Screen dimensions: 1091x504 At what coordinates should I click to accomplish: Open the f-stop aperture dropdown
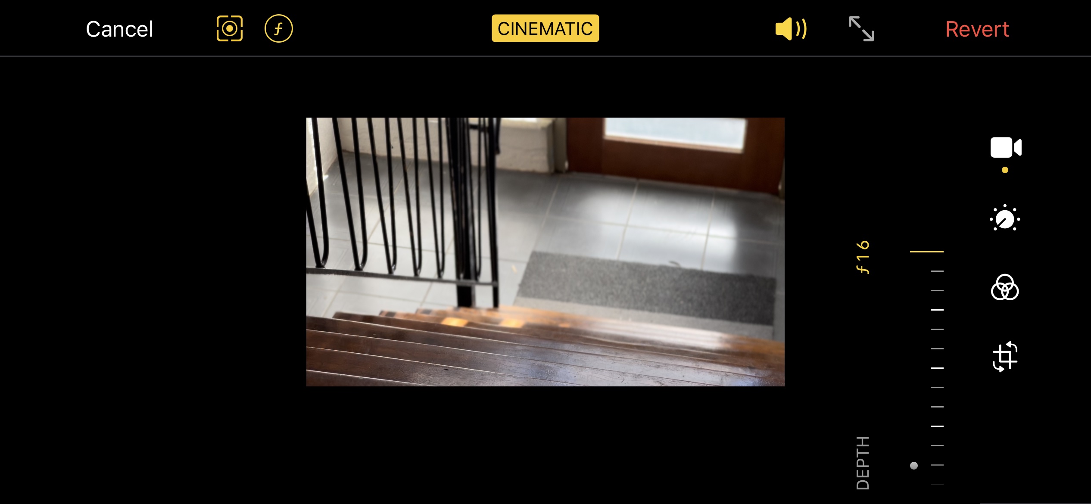point(277,28)
